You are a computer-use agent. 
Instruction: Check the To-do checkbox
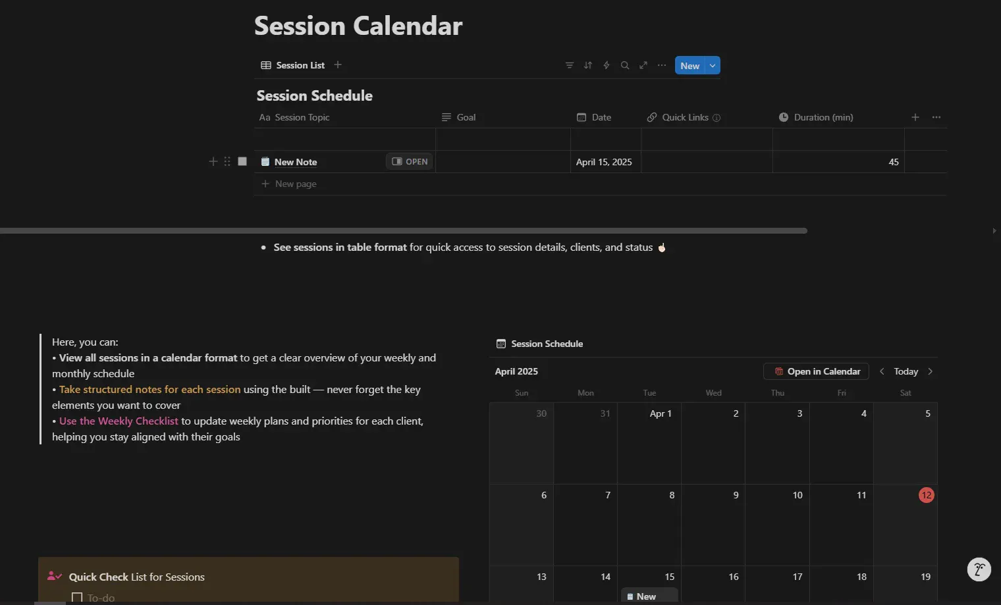[77, 598]
